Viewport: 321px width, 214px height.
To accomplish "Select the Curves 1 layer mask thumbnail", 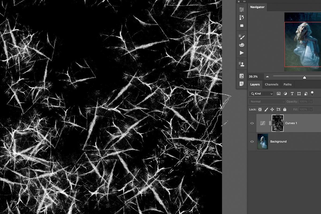I will coord(278,123).
